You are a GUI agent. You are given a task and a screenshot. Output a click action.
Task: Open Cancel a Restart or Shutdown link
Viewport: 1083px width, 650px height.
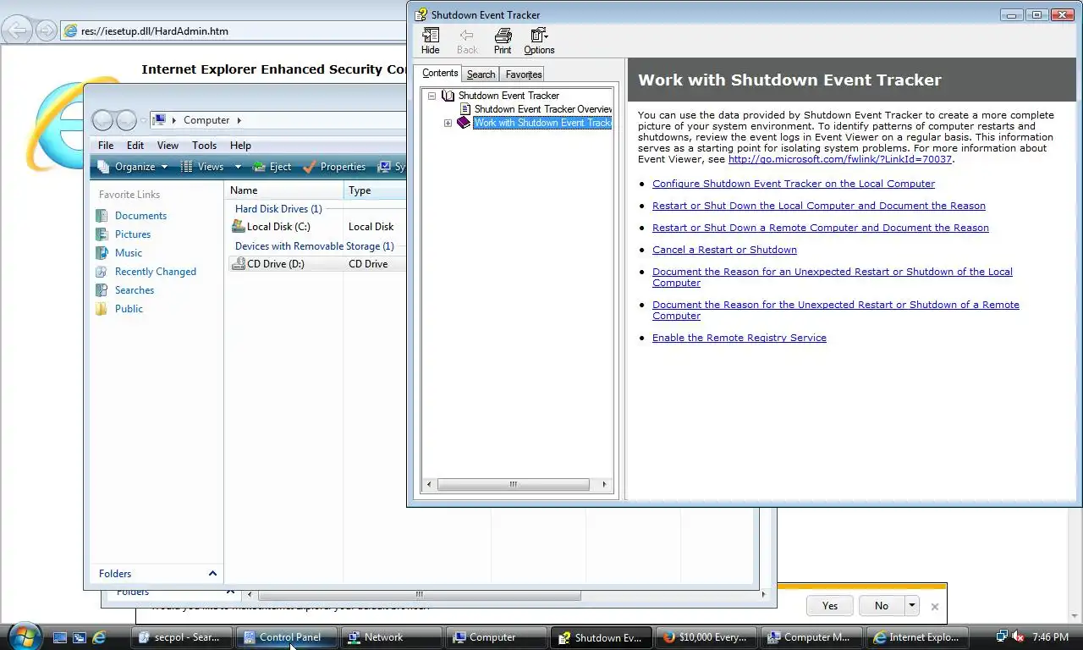(x=724, y=250)
